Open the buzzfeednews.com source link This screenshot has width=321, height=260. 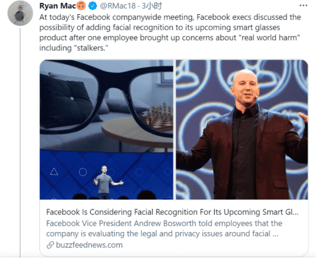click(89, 245)
